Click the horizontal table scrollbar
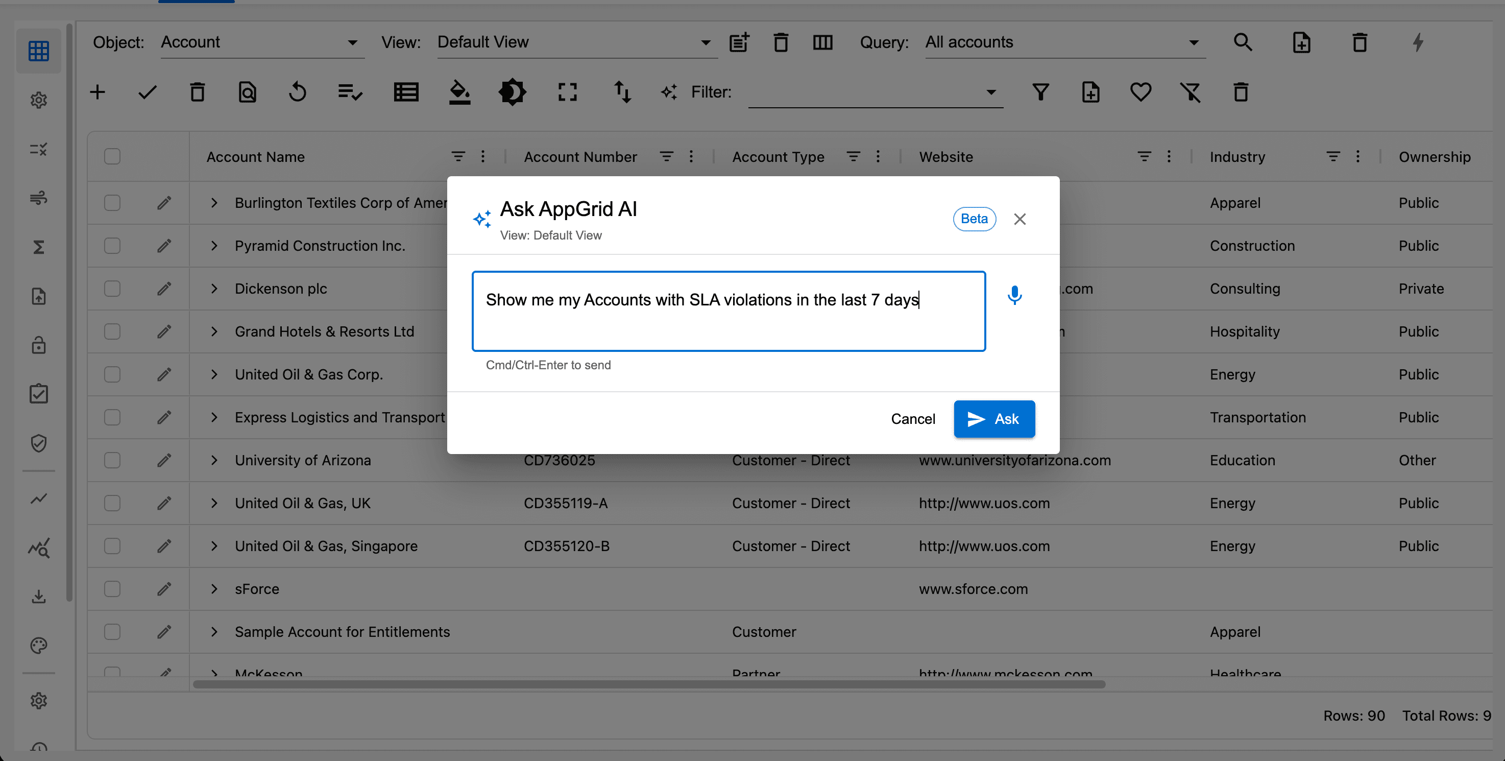The width and height of the screenshot is (1505, 761). tap(648, 684)
